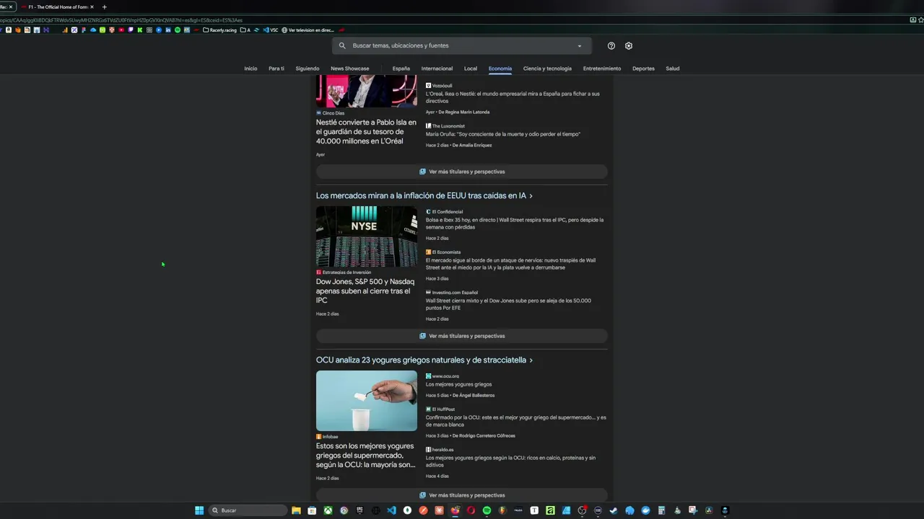Open a new browser tab with plus button
This screenshot has height=519, width=924.
coord(104,6)
